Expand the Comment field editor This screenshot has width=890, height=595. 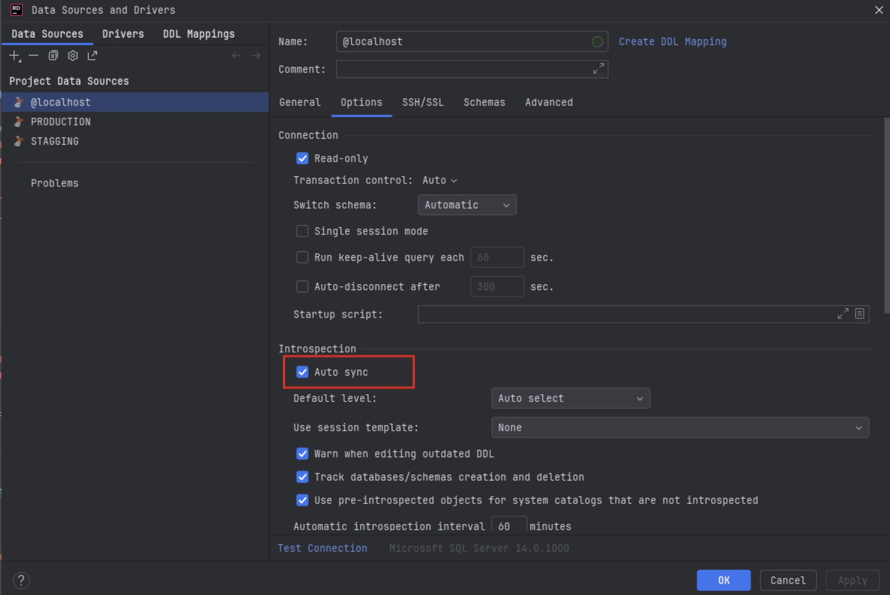(598, 68)
